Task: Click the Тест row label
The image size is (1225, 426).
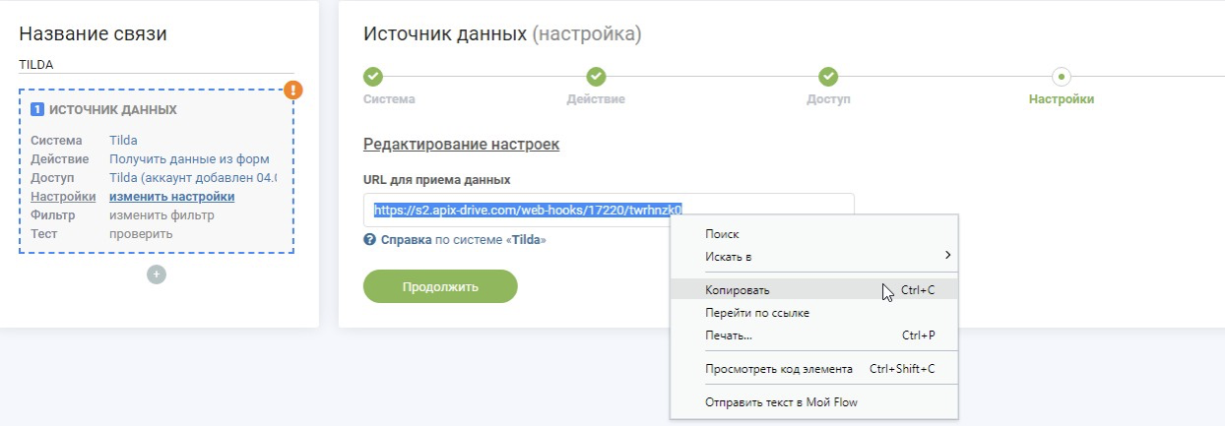Action: click(44, 234)
